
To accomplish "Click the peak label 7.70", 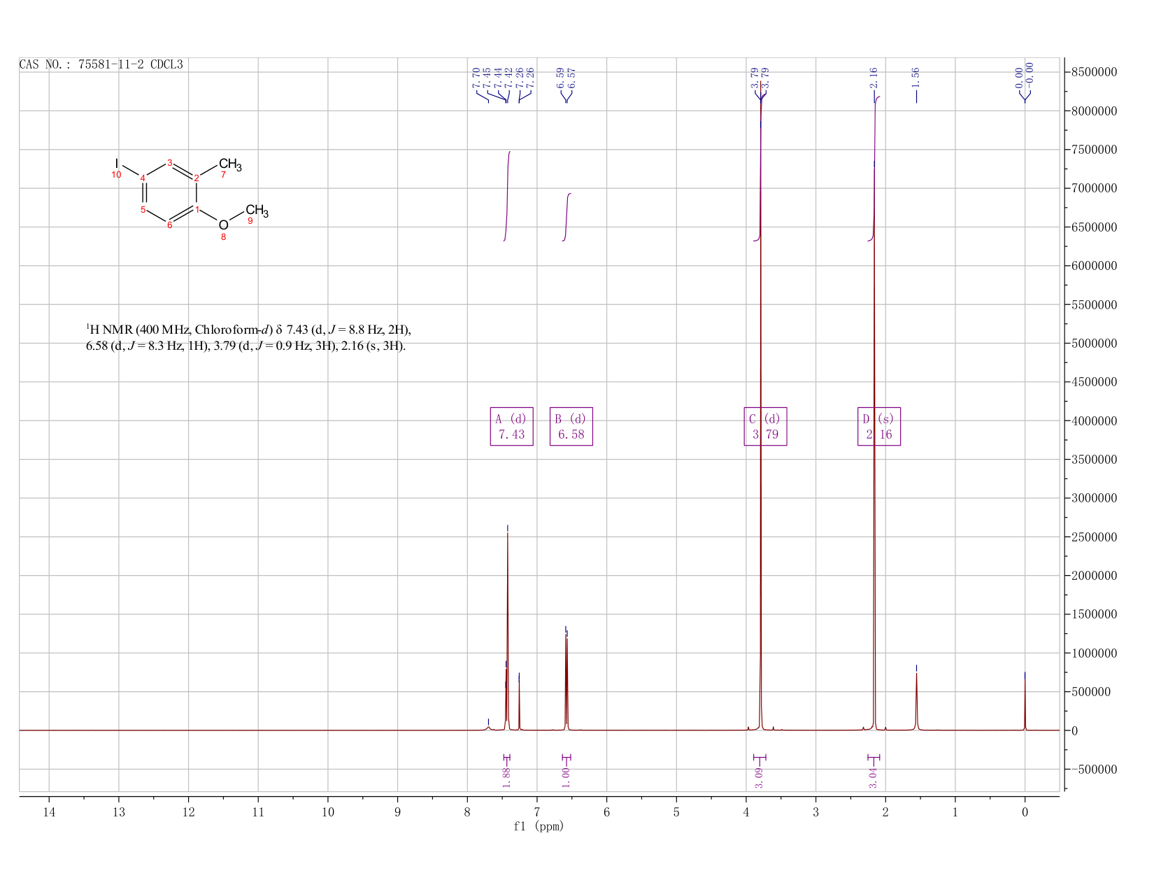I will [x=477, y=76].
